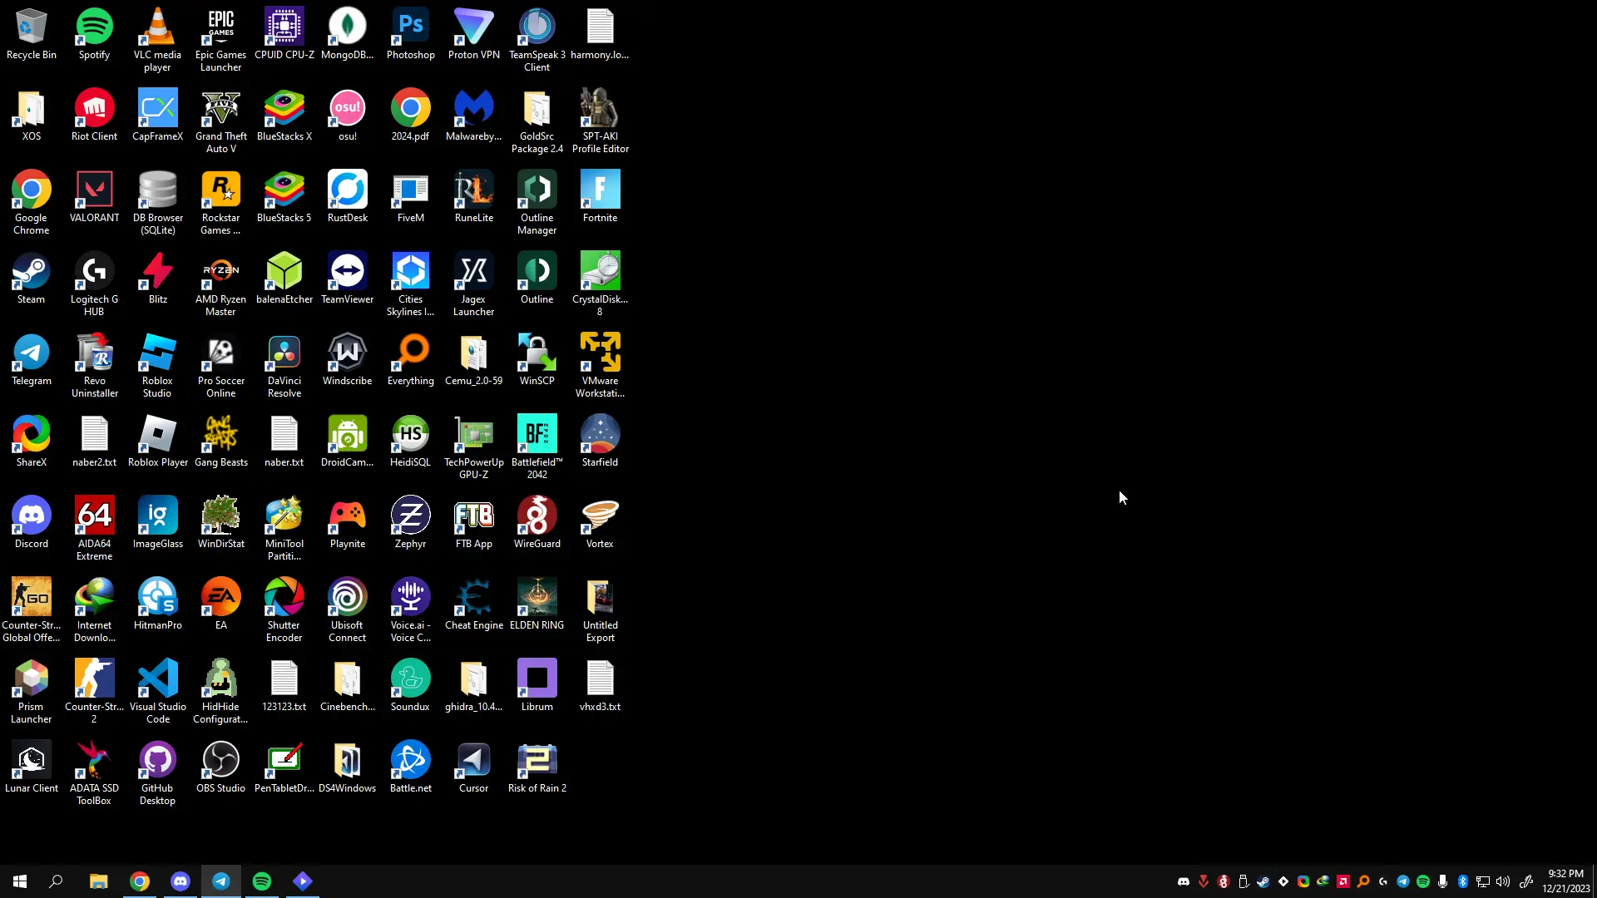
Task: Select the ELDEN RING shortcut
Action: click(x=537, y=605)
